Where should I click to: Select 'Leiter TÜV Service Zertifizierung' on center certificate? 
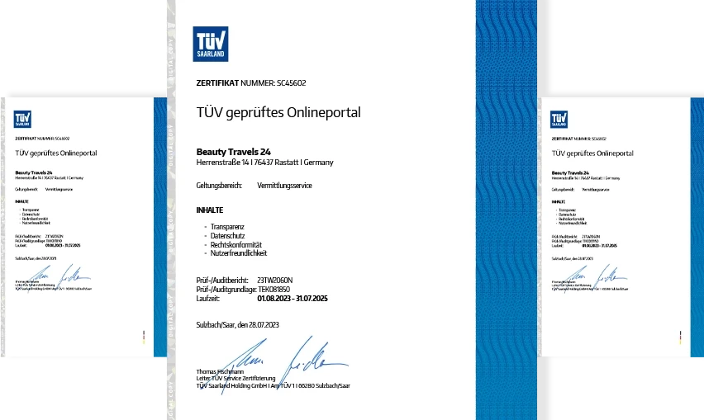235,378
